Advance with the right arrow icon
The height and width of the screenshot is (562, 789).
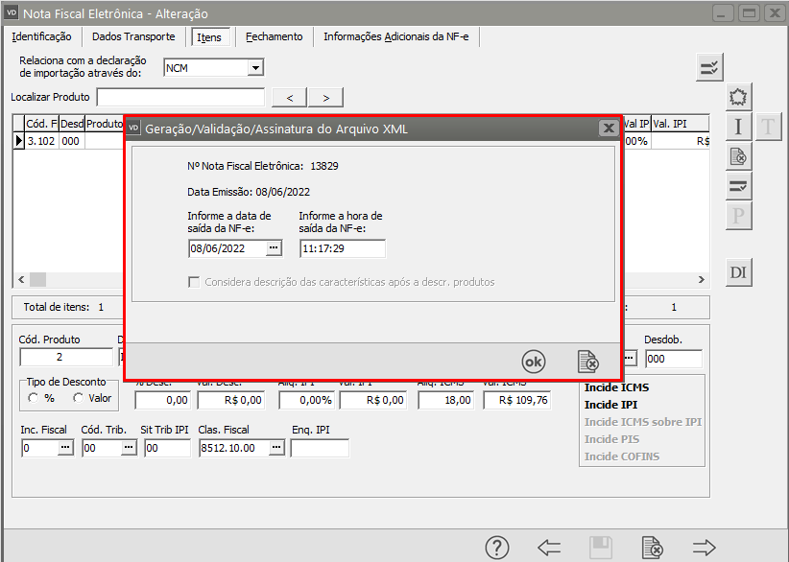pos(705,548)
